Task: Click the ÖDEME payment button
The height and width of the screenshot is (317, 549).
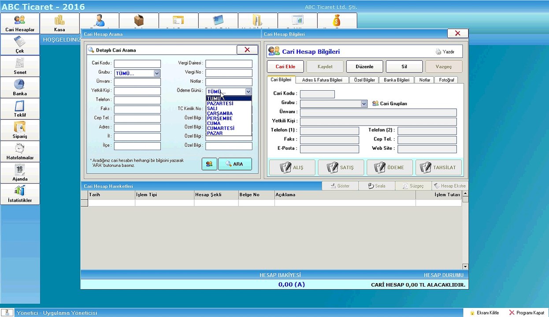Action: pos(390,168)
